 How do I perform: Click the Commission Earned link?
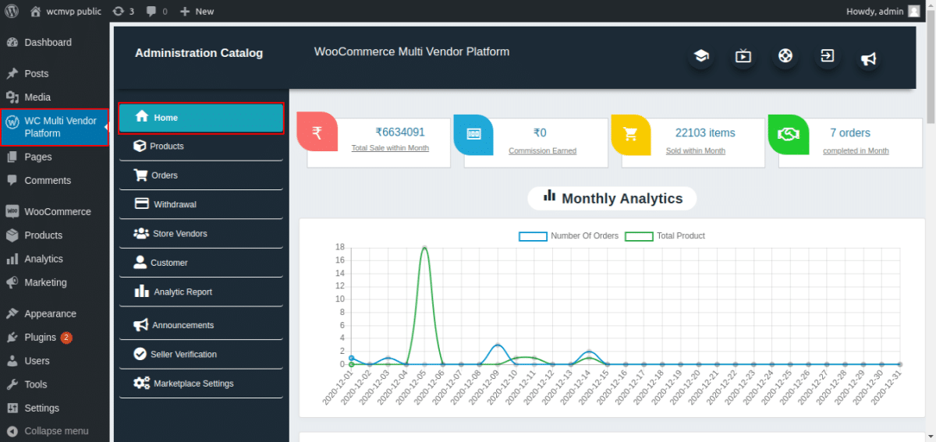(542, 151)
